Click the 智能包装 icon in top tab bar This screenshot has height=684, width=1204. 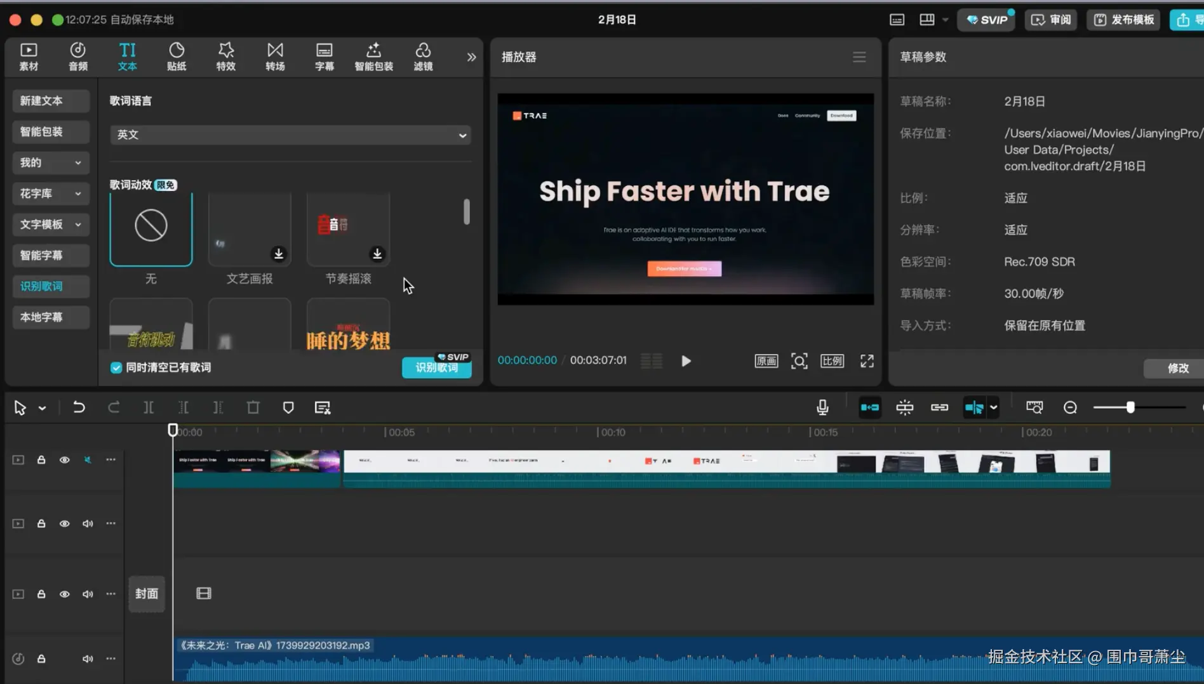coord(373,56)
